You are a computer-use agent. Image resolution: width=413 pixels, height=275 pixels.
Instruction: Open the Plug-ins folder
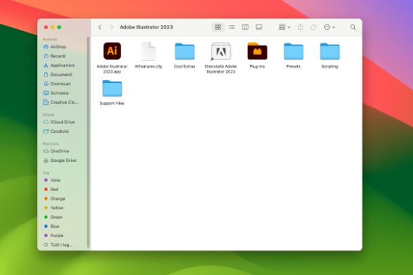257,51
